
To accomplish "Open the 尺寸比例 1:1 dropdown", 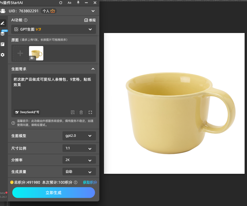I will pos(79,148).
